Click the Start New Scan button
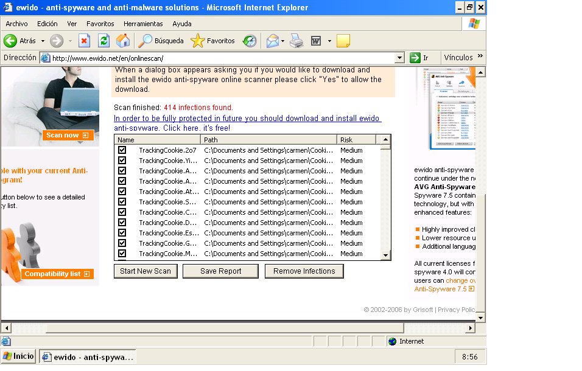 coord(145,271)
